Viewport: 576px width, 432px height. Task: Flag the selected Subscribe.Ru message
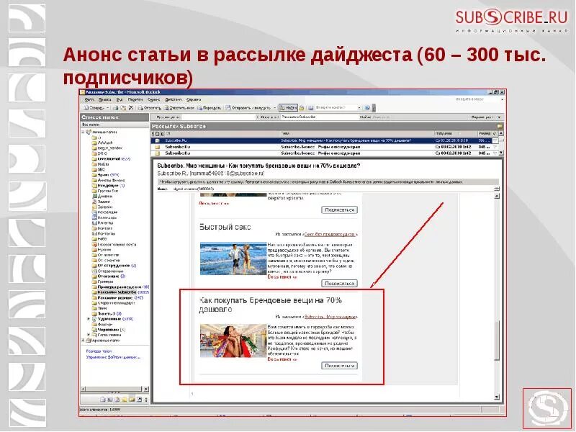coord(495,140)
